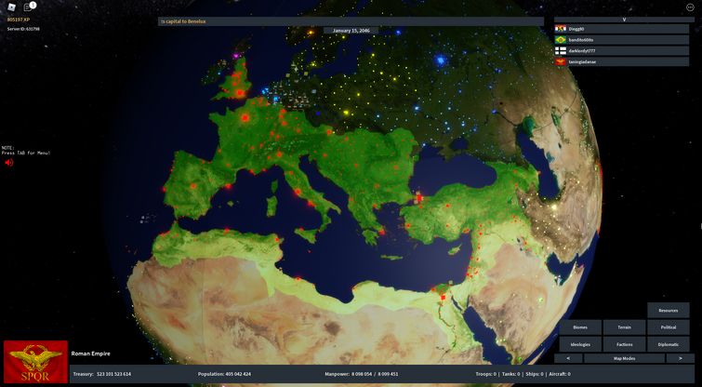Mute the game audio via red speaker icon
Viewport: 702px width, 387px height.
pos(9,163)
